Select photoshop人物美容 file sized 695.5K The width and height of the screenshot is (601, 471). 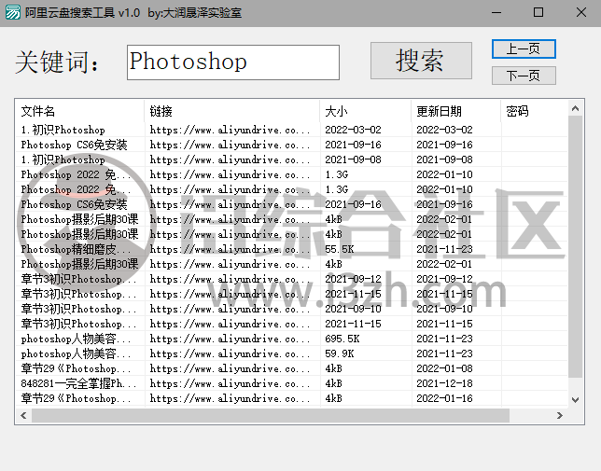click(x=76, y=339)
